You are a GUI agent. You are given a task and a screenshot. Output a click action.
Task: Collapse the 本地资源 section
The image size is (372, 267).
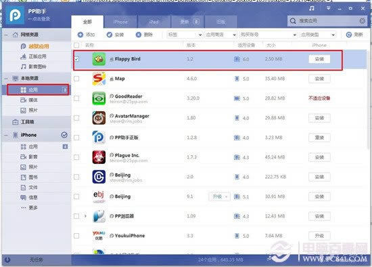coord(6,79)
